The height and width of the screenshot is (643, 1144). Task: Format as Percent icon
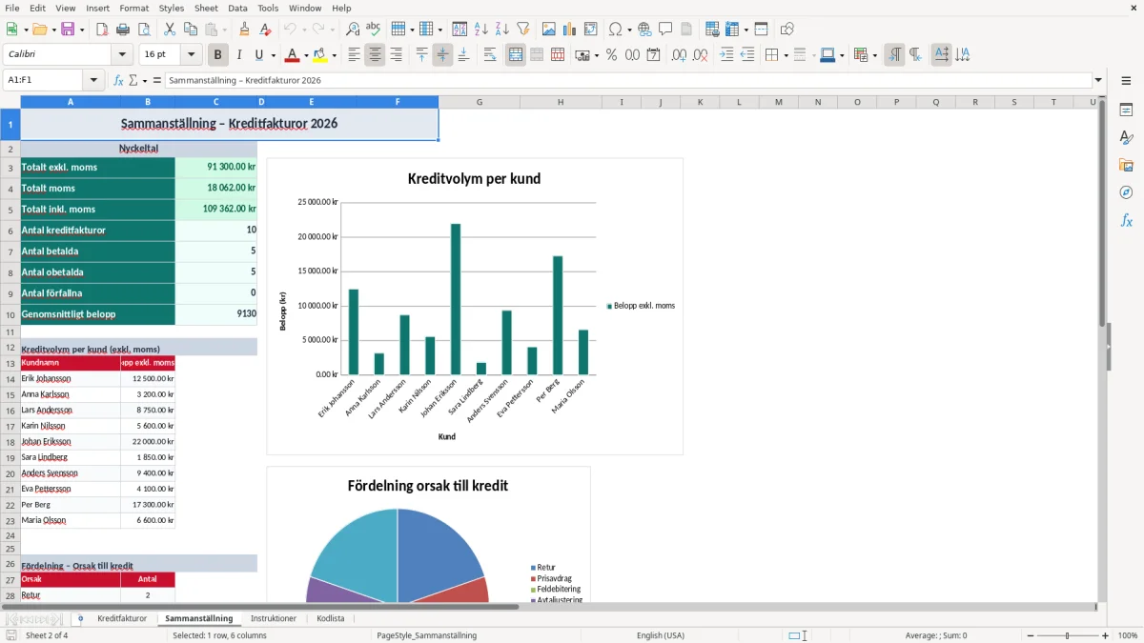[612, 55]
